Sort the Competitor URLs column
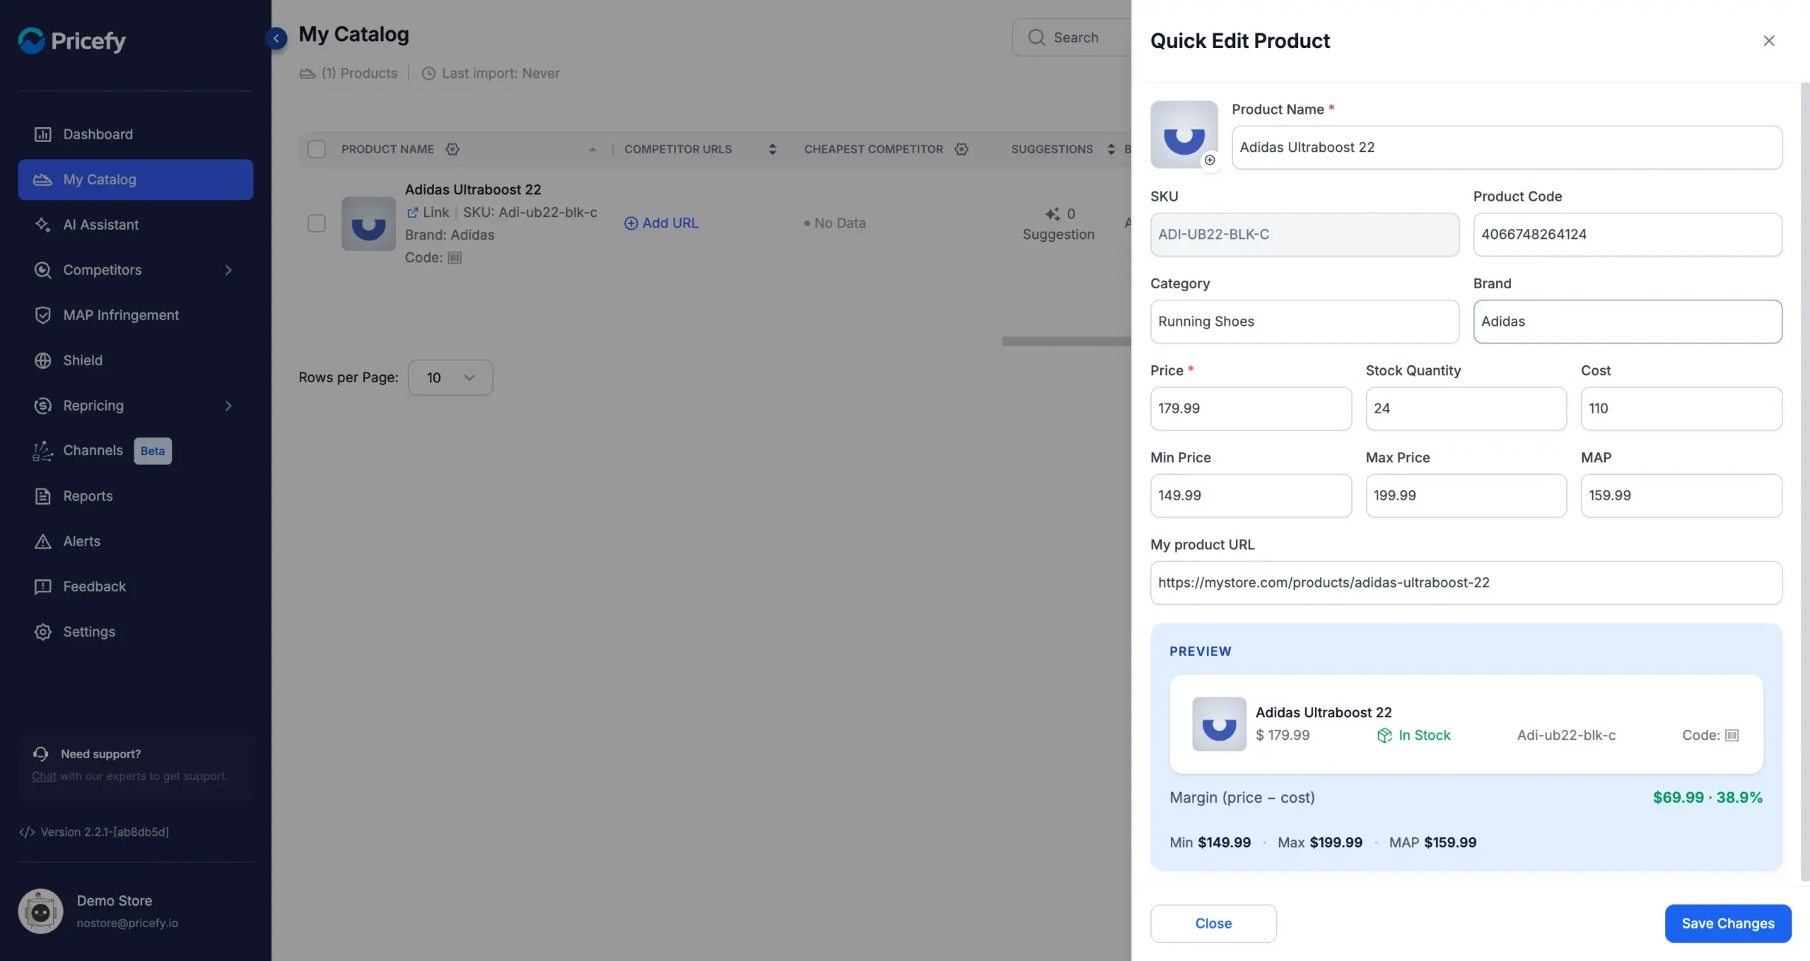This screenshot has width=1810, height=961. point(772,149)
